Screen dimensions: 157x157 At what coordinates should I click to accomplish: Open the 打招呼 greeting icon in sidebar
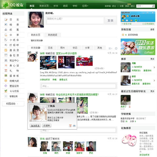[6, 45]
